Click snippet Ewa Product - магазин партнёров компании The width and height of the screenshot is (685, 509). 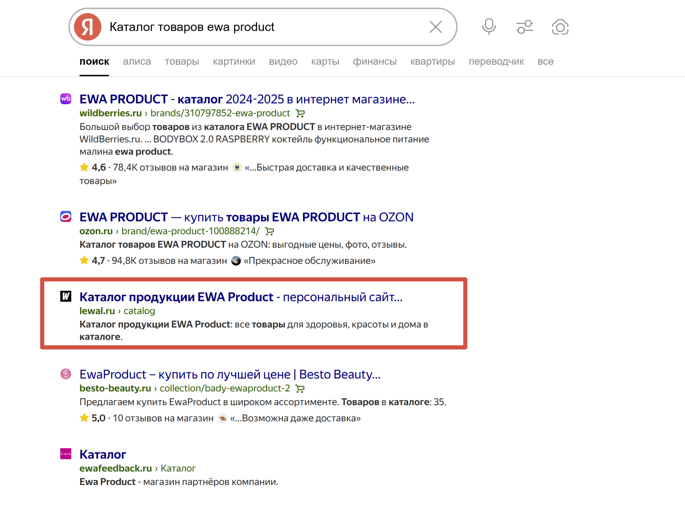[179, 482]
